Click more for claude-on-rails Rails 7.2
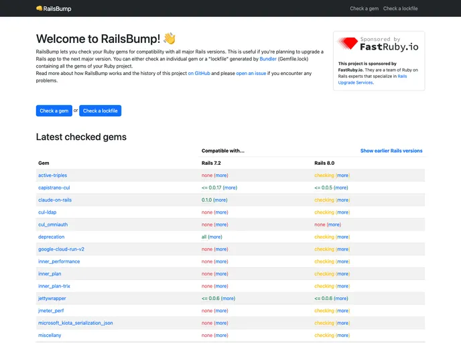 click(220, 200)
